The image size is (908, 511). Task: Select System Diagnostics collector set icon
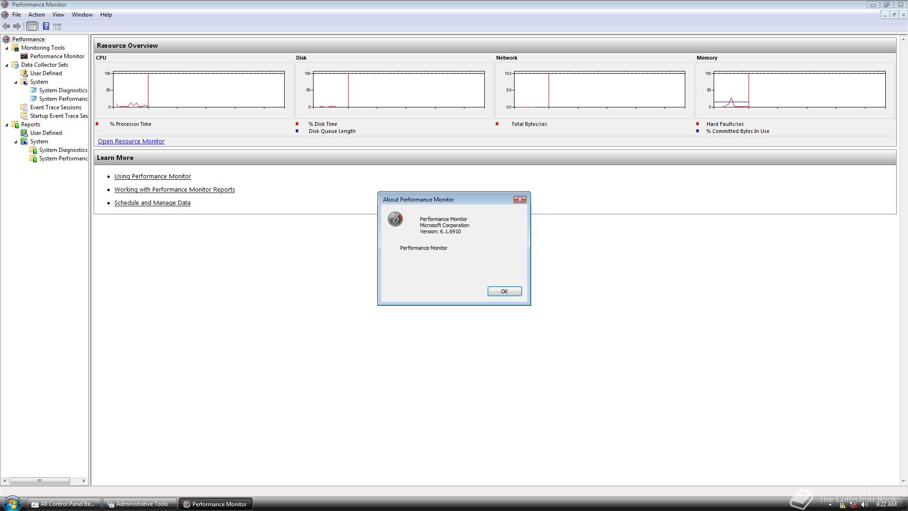click(x=33, y=90)
